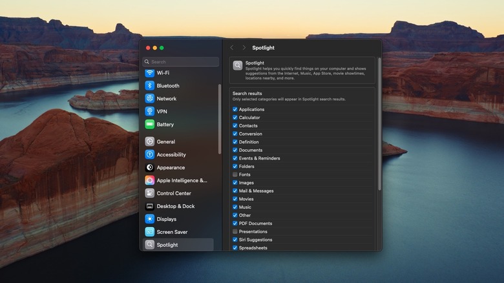Go forward using the right chevron

pos(244,48)
